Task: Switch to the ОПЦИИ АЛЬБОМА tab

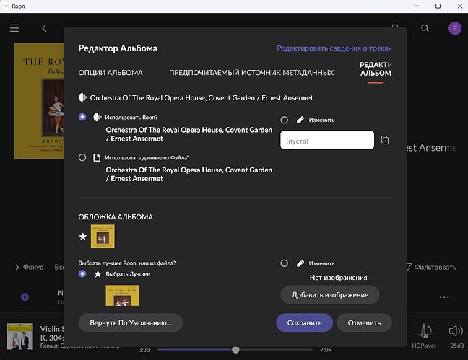Action: (x=110, y=73)
